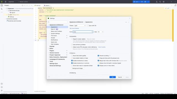Image resolution: width=177 pixels, height=99 pixels.
Task: Open the Structure tool window icon
Action: click(2, 9)
